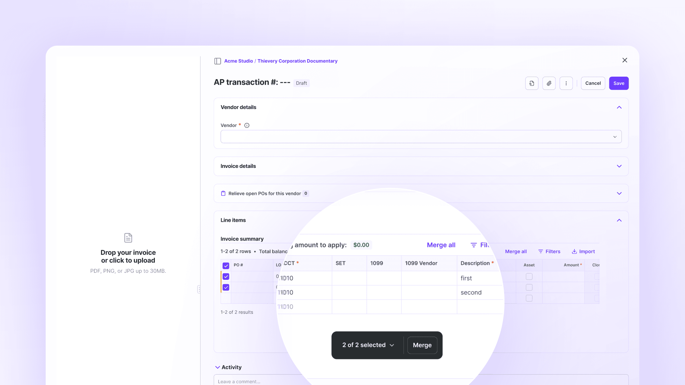Open attachments with the paperclip icon

(x=549, y=83)
